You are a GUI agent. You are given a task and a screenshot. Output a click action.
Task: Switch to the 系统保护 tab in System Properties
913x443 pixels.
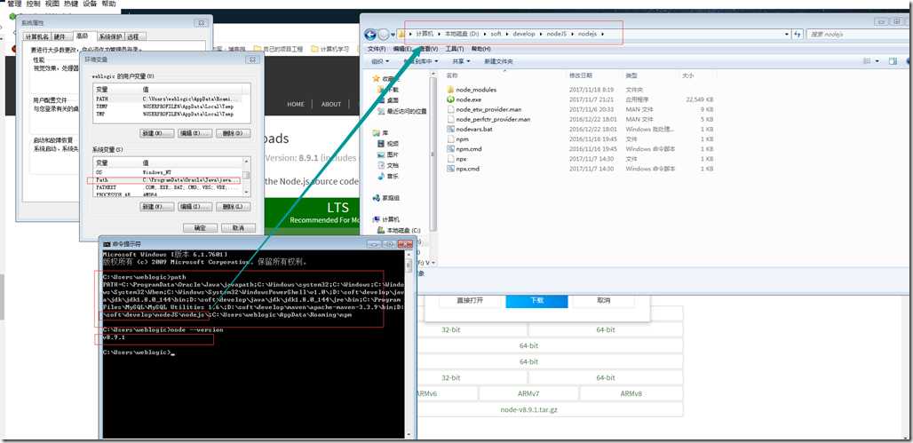(110, 36)
